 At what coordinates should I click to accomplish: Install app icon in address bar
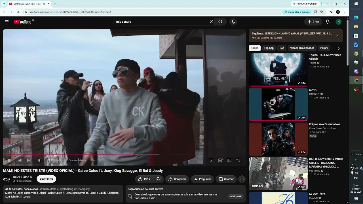point(315,12)
